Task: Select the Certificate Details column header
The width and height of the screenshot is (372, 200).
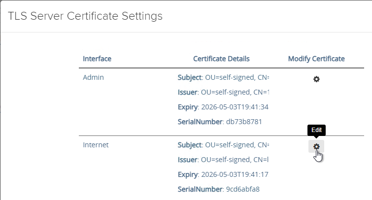Action: coord(221,59)
